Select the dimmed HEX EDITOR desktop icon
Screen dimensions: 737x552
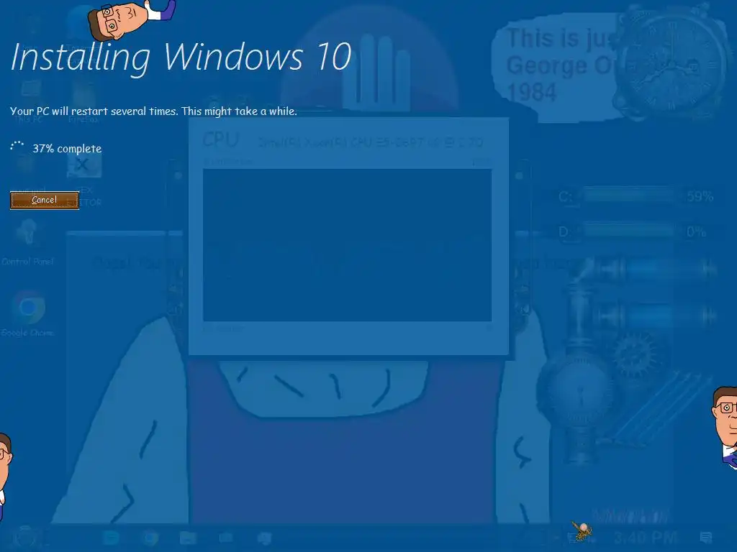click(x=83, y=180)
